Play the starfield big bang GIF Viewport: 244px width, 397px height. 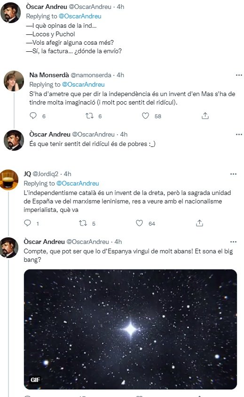click(x=131, y=329)
